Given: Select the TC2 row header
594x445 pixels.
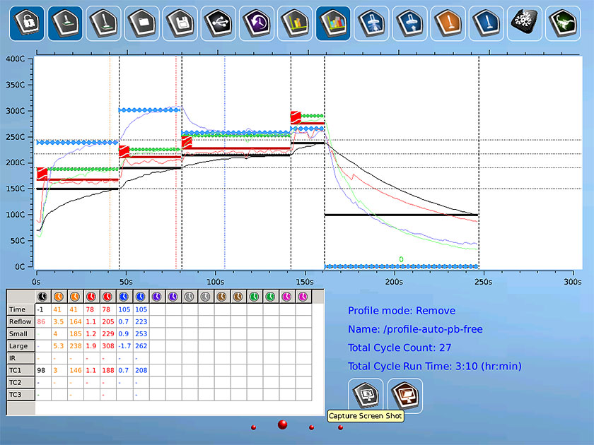Looking at the screenshot, I should (21, 382).
